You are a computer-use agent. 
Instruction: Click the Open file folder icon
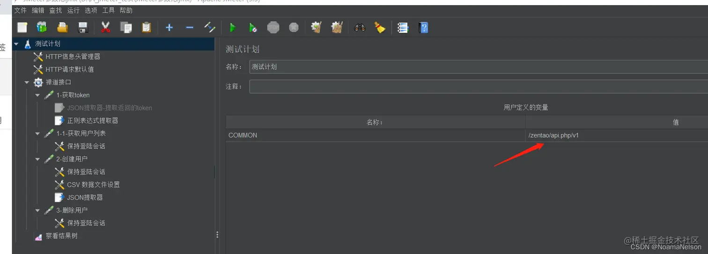(62, 28)
